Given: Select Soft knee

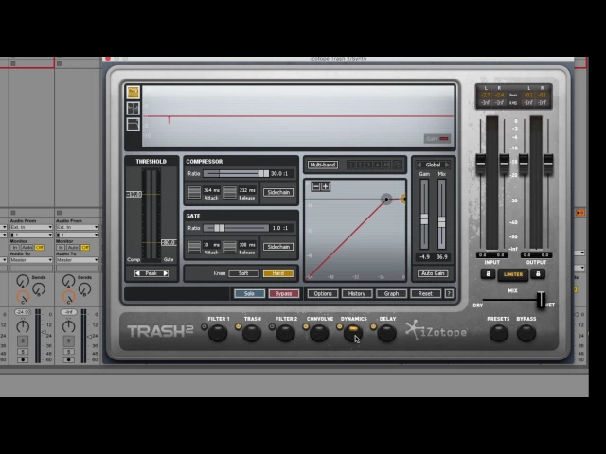Looking at the screenshot, I should coord(243,273).
